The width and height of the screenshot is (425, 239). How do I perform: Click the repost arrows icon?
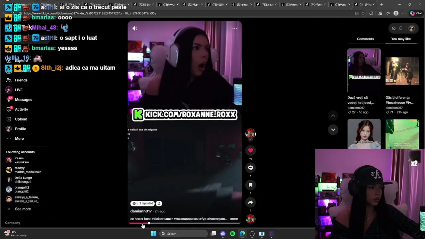point(159,203)
